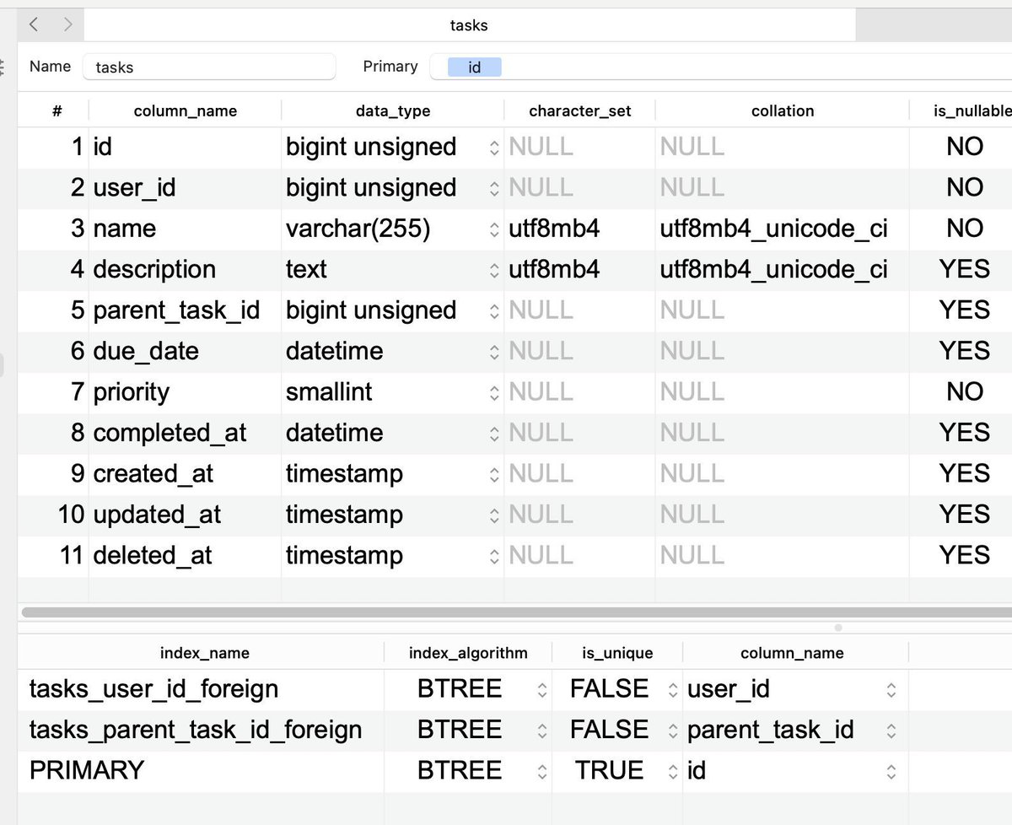Click the horizontal scrollbar under columns table
The image size is (1012, 825).
point(516,612)
